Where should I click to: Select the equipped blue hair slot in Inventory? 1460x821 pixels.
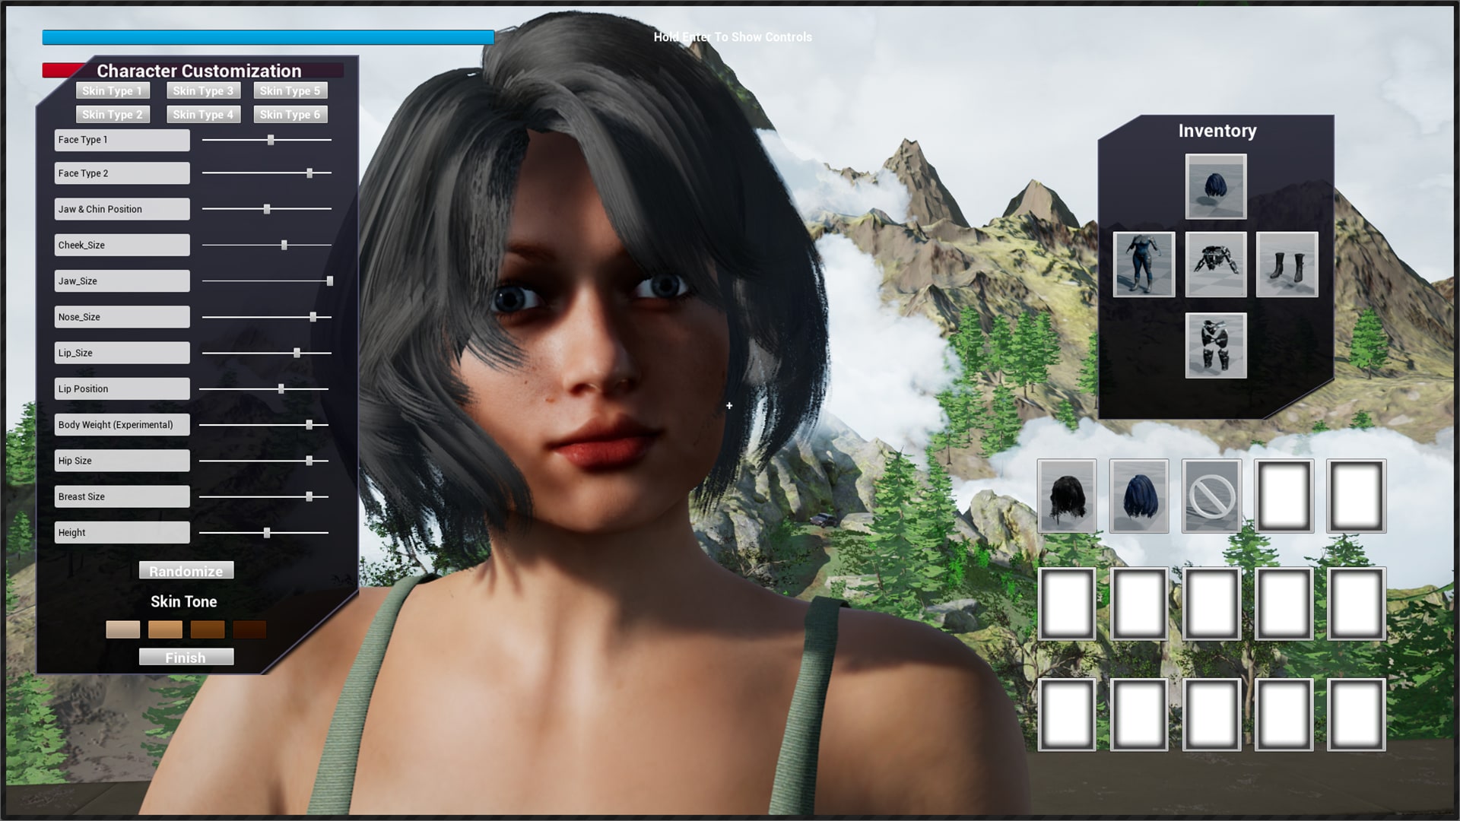coord(1215,187)
